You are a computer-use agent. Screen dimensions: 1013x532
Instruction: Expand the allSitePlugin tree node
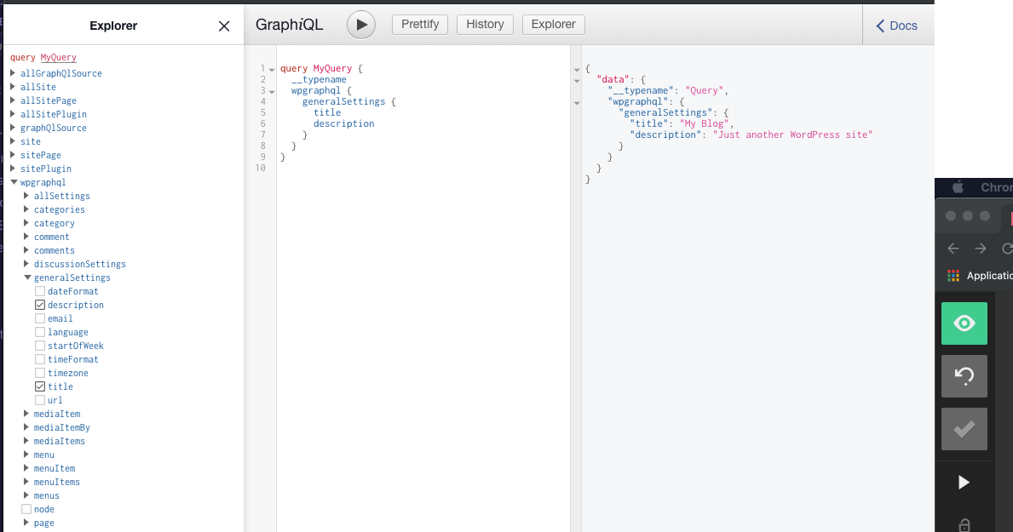(x=13, y=113)
